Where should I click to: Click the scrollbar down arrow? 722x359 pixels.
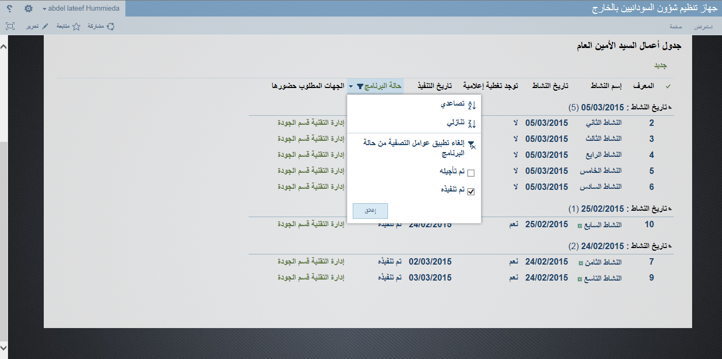(4, 348)
